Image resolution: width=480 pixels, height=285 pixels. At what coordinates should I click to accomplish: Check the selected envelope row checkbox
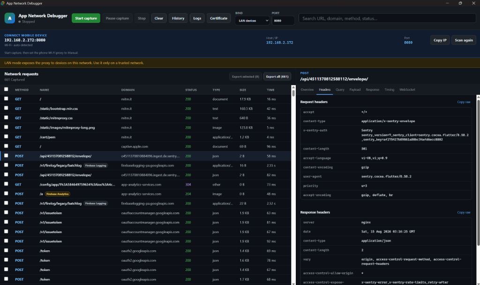click(6, 155)
